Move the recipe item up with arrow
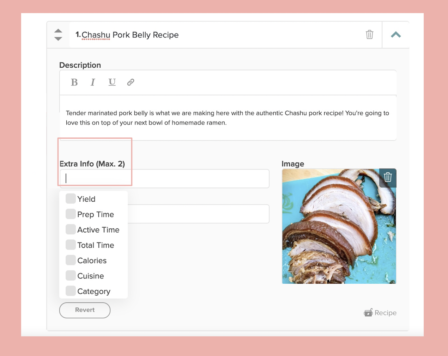 click(58, 31)
